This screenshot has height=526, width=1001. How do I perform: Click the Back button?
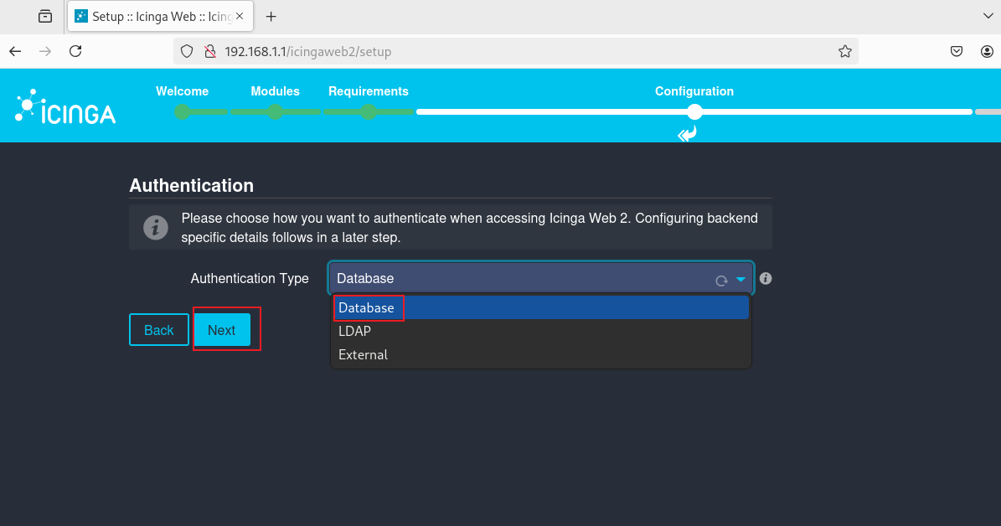click(x=159, y=330)
